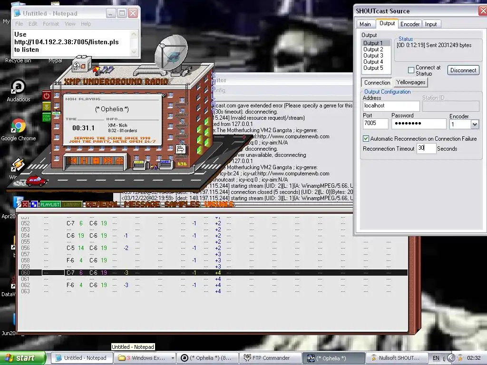Switch to the Main tab in SHOUTcast Source

[365, 24]
